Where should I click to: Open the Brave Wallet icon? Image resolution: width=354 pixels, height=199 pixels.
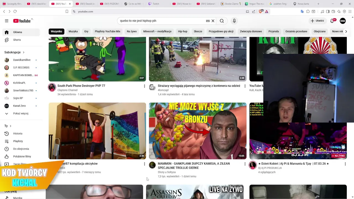coord(333,11)
